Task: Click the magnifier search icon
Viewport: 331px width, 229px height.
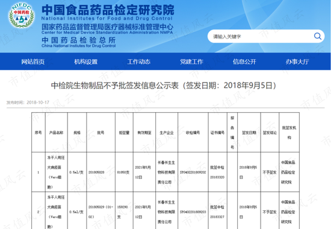Action: tap(318, 36)
